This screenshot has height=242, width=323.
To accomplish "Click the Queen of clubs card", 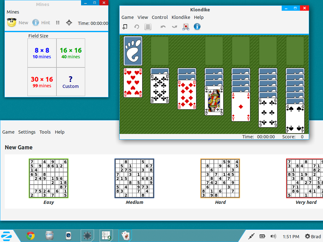I will click(214, 101).
